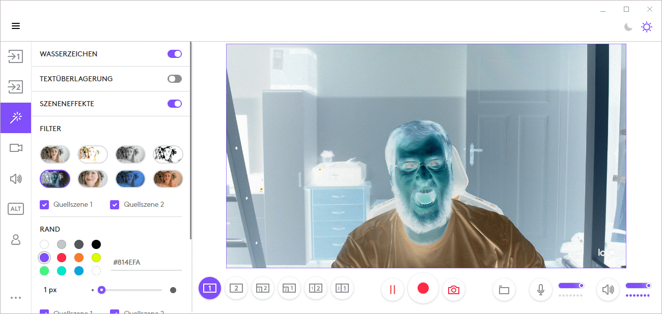Disable the Wasserzeichen toggle
Image resolution: width=662 pixels, height=314 pixels.
pyautogui.click(x=175, y=54)
